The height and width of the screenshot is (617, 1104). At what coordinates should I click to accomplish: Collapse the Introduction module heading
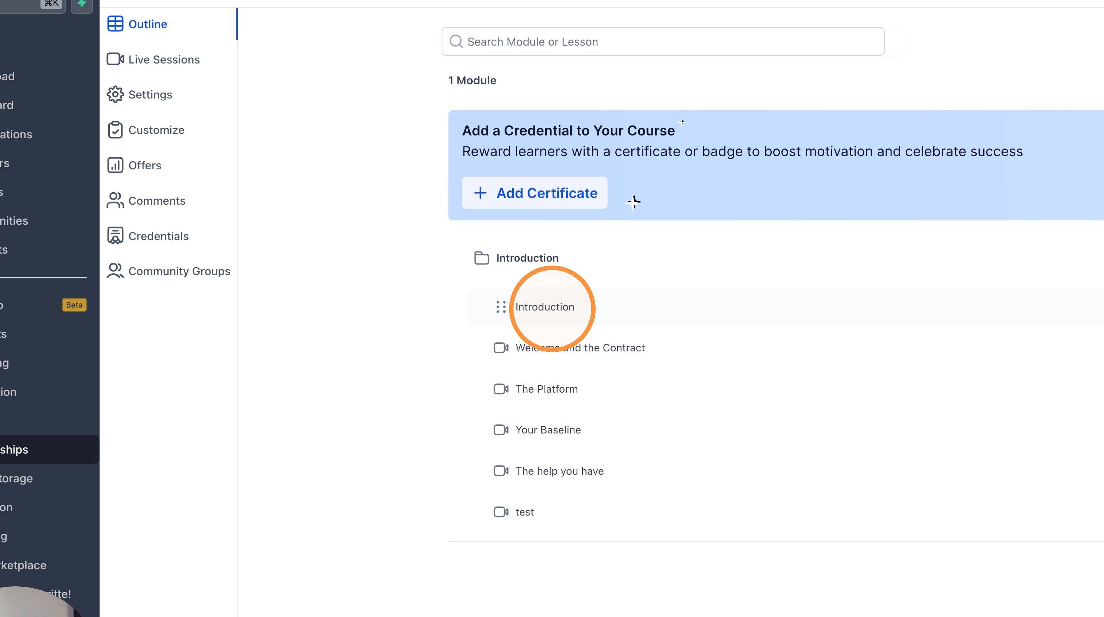[527, 258]
